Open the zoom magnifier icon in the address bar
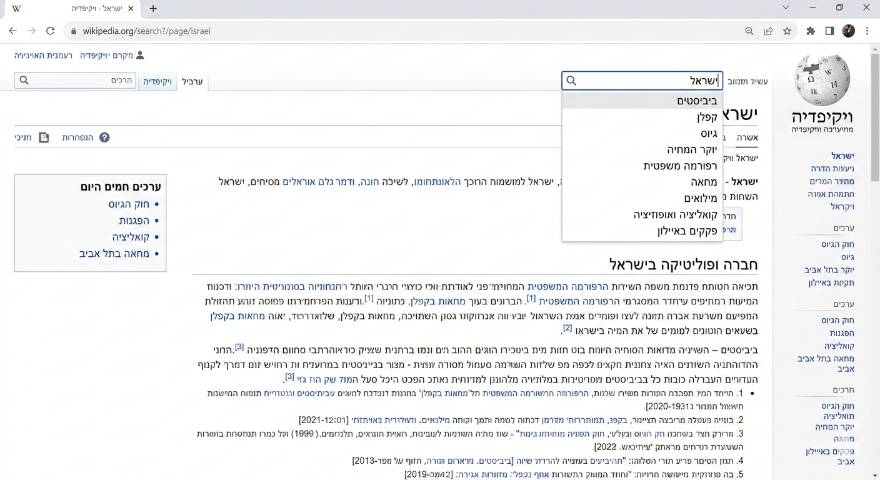This screenshot has height=480, width=880. tap(749, 31)
